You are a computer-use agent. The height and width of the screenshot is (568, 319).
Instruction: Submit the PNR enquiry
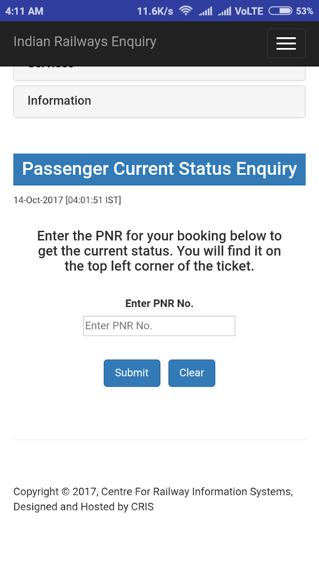click(x=132, y=373)
